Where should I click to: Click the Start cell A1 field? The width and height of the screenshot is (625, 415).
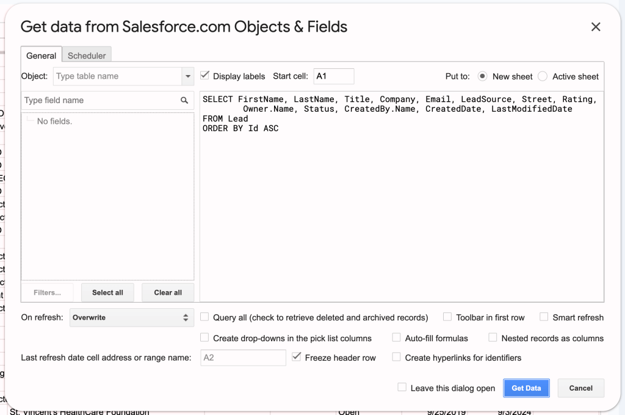click(334, 76)
